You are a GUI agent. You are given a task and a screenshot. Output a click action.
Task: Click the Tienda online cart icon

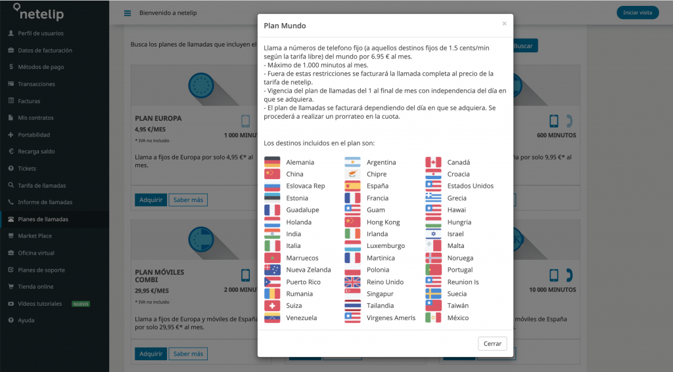[x=11, y=286]
